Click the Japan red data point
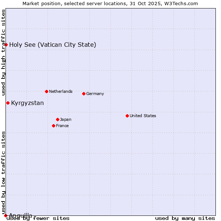The image size is (221, 221). coord(57,119)
